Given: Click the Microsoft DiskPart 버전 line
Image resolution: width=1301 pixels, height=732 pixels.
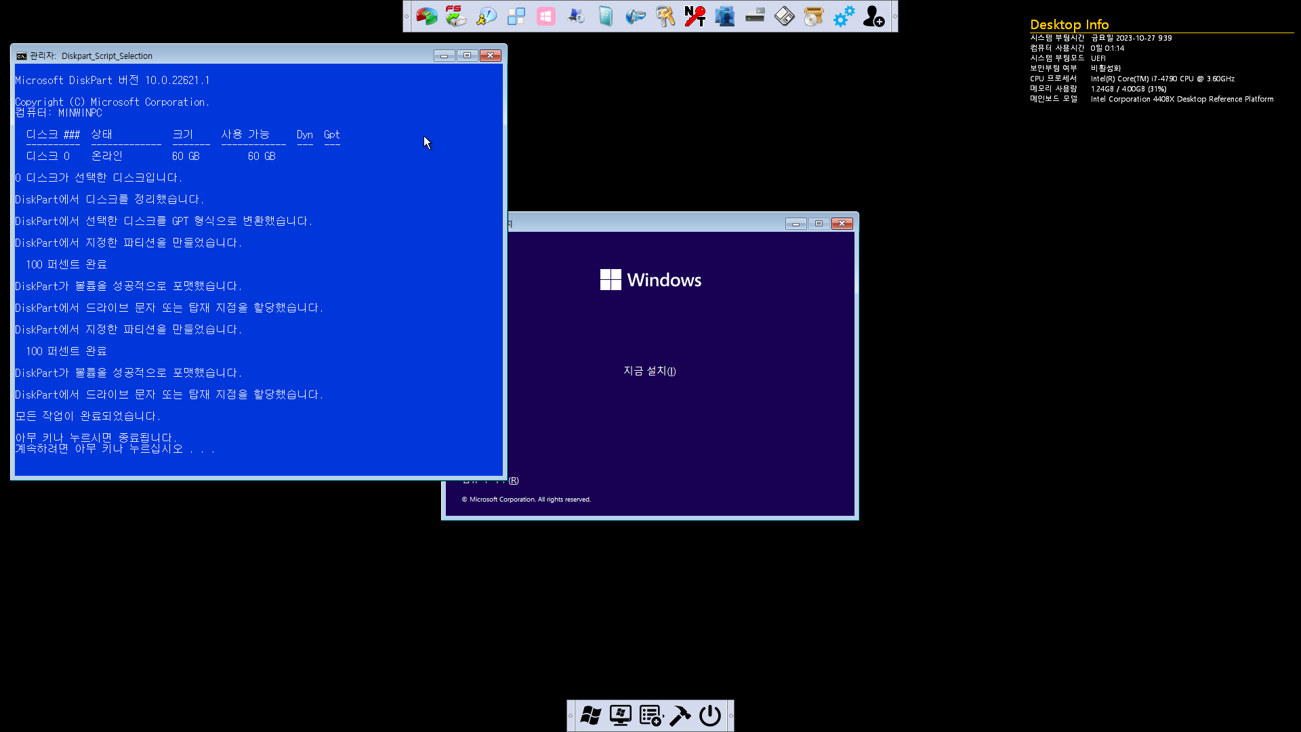Looking at the screenshot, I should coord(112,80).
